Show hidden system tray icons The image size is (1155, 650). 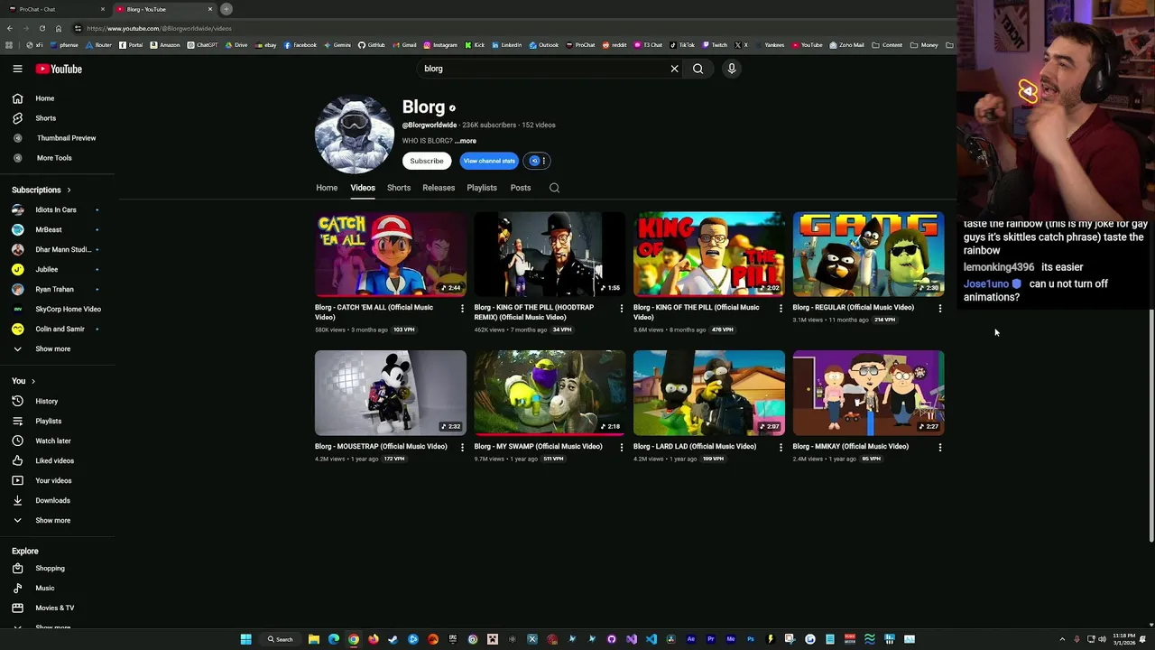1062,639
